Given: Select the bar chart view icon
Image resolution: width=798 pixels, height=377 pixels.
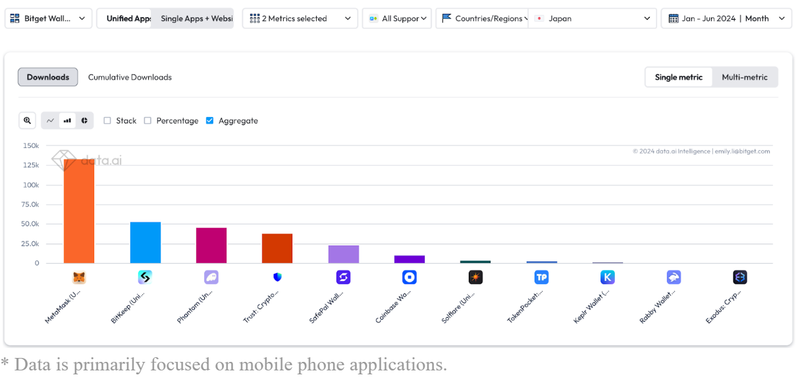Looking at the screenshot, I should (67, 120).
